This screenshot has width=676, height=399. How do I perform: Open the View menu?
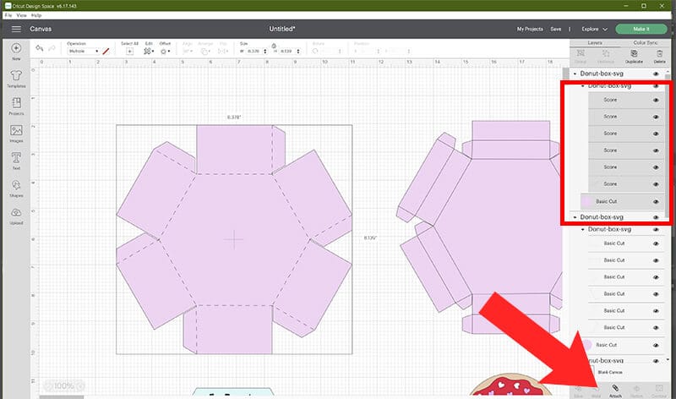click(x=22, y=15)
